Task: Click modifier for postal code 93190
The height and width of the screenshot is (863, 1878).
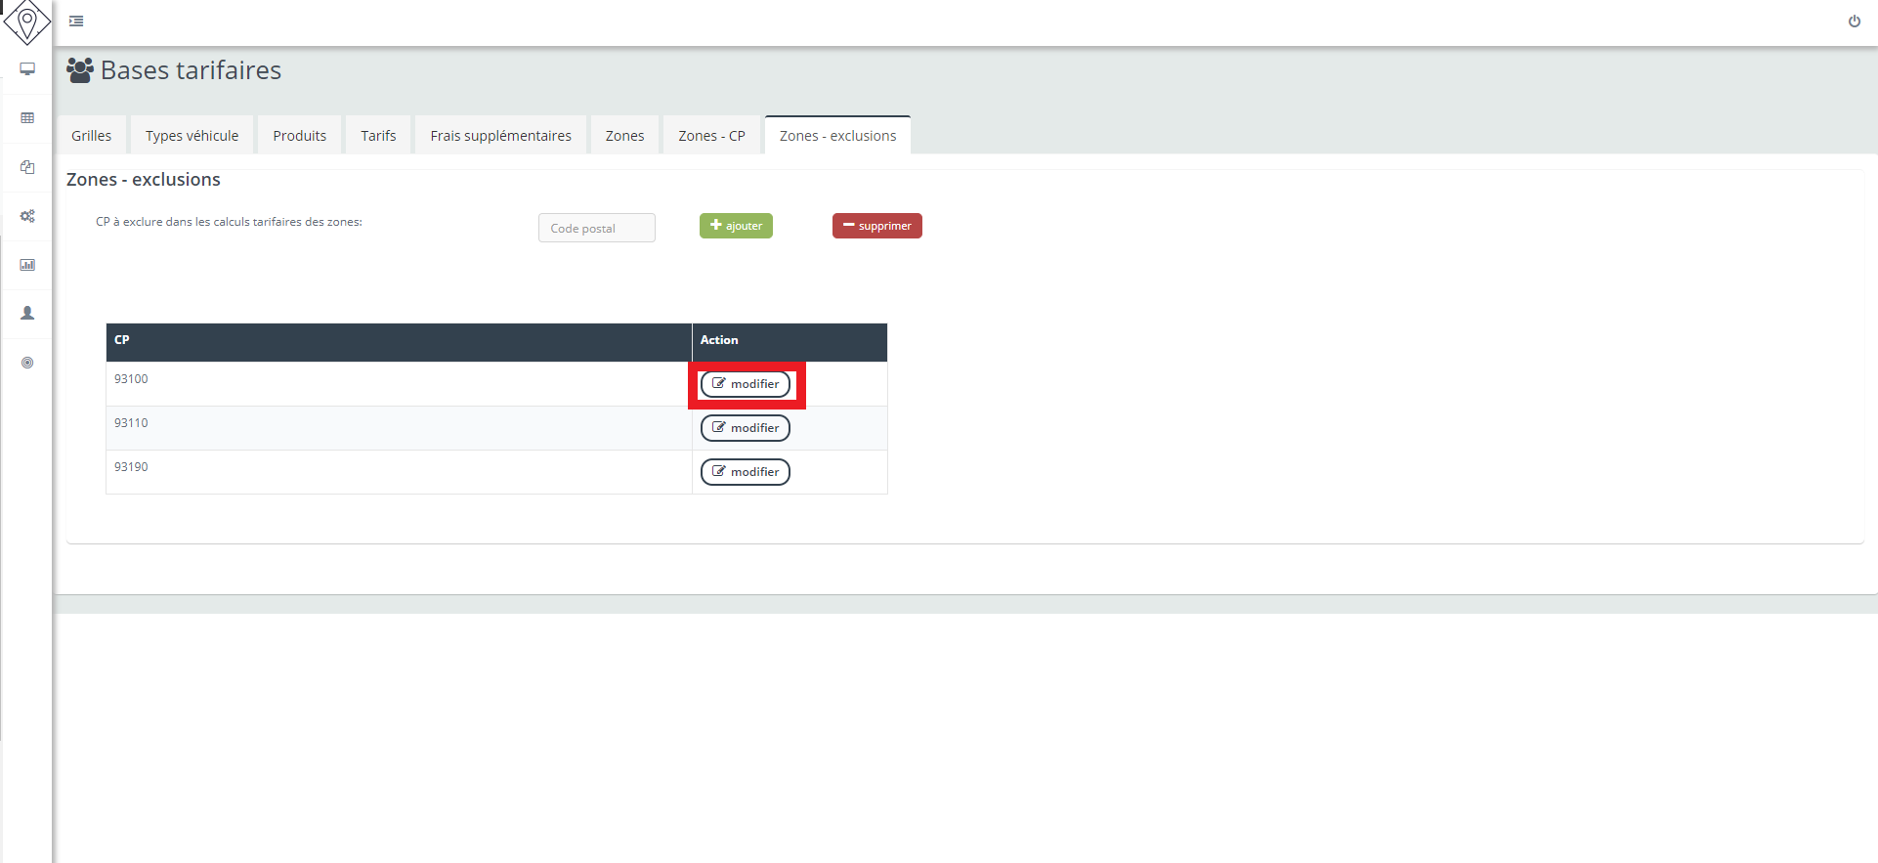Action: 745,472
